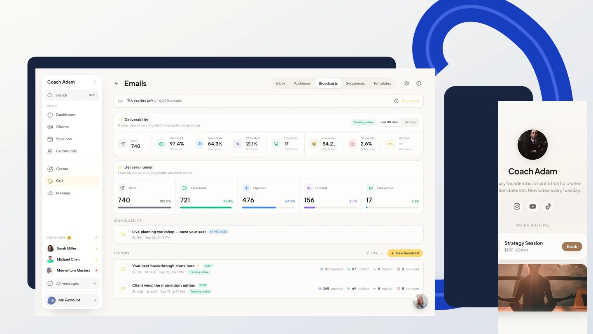593x334 pixels.
Task: Open the Momentum Masters conversation
Action: pos(72,270)
